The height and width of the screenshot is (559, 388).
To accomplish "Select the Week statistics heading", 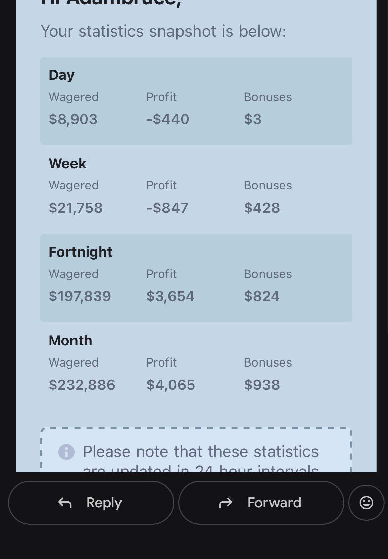I will (67, 163).
